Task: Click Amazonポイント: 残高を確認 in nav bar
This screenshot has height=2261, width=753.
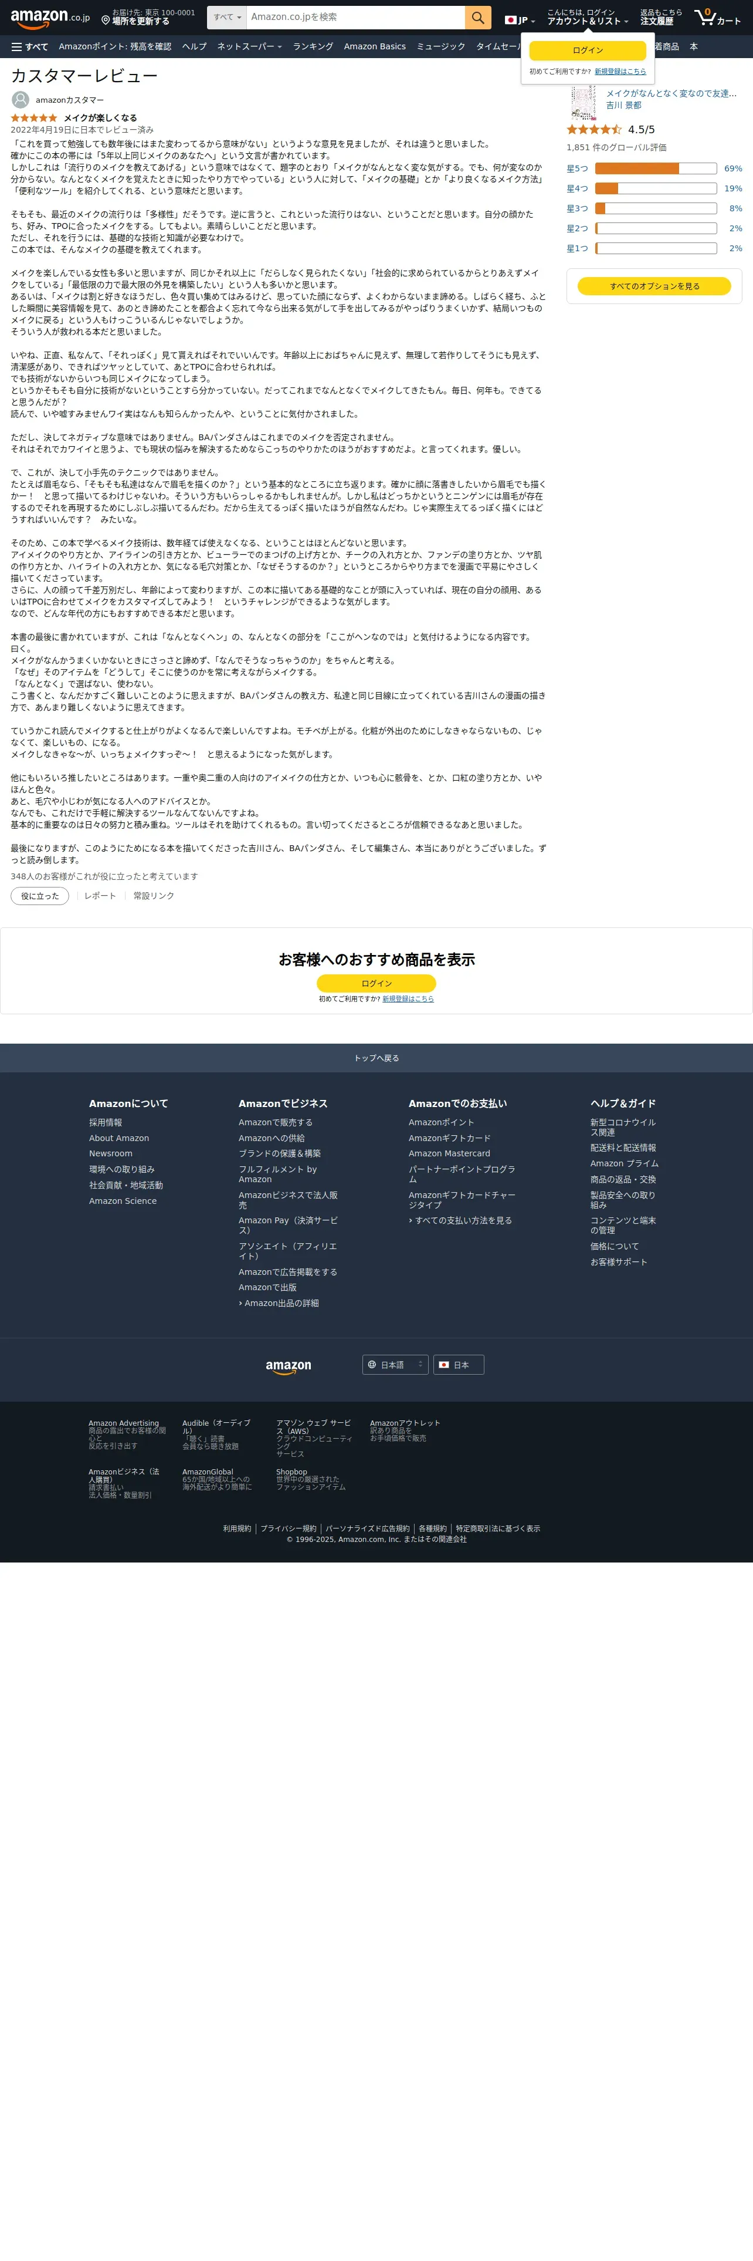Action: point(115,46)
